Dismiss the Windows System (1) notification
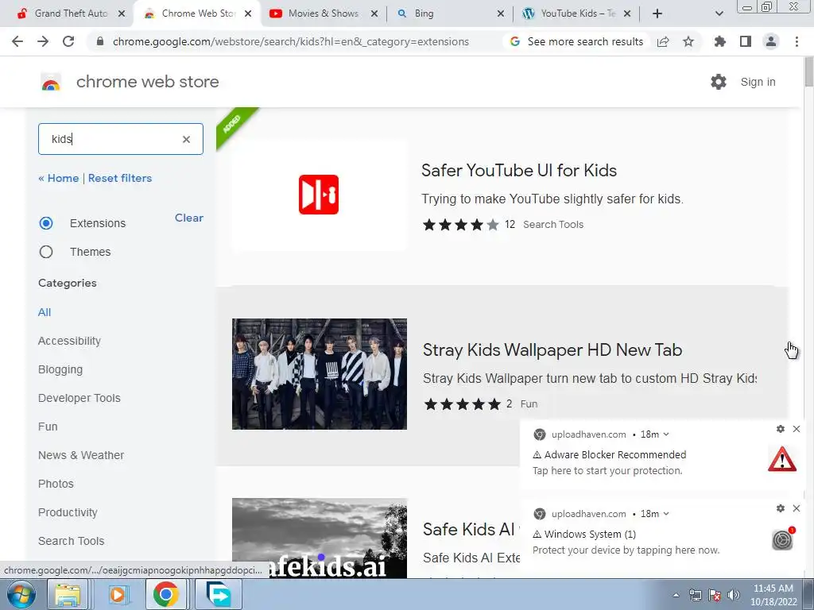 797,508
